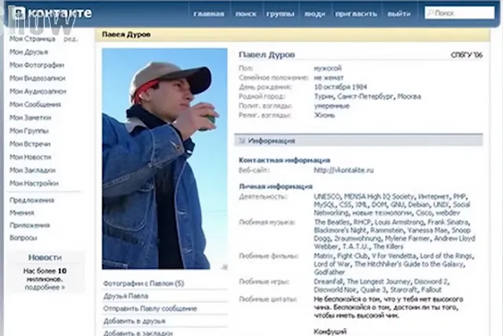Click the ред. edit link

click(x=71, y=39)
